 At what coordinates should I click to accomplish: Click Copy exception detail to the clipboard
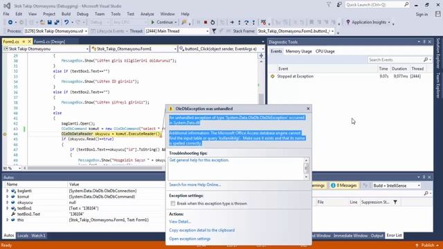point(201,230)
